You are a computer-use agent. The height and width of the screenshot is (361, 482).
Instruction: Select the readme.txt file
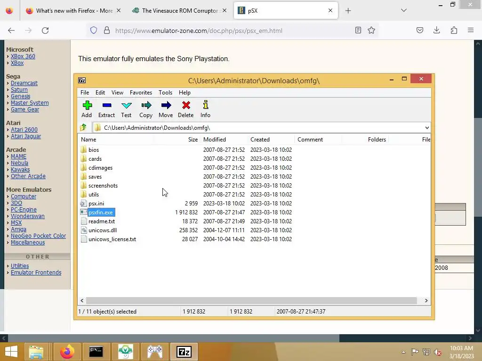click(x=102, y=221)
